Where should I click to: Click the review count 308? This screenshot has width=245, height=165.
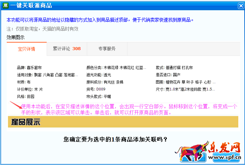click(76, 49)
